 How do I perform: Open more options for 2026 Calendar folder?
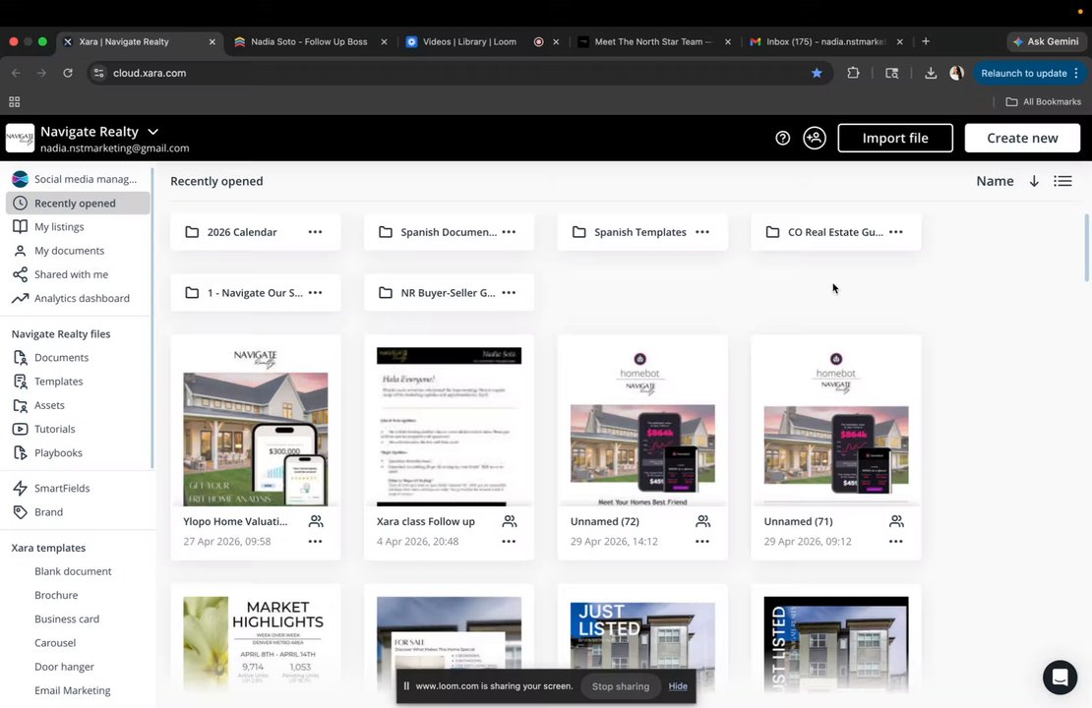point(316,232)
